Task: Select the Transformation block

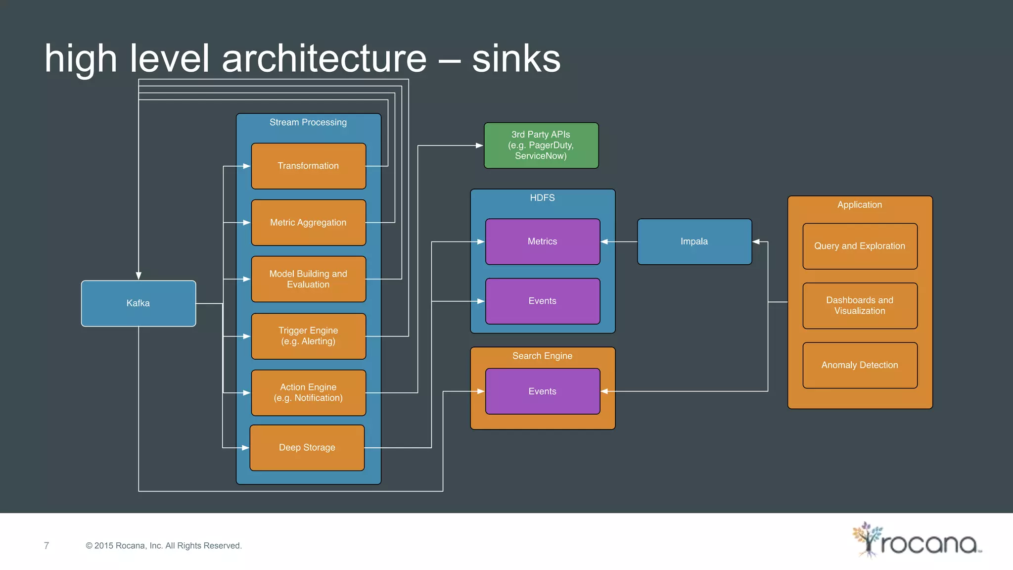Action: (308, 166)
